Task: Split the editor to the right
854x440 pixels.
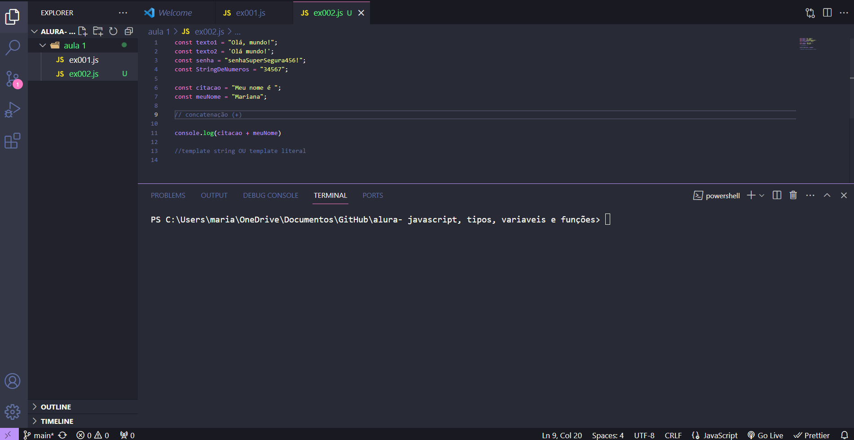Action: [827, 13]
